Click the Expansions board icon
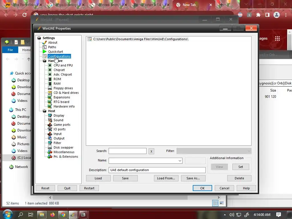 point(50,97)
